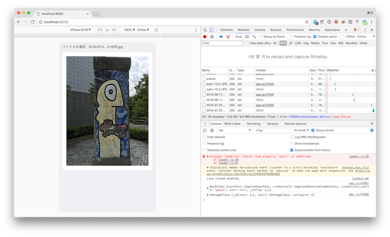Focus the console Filter input
The height and width of the screenshot is (237, 390).
[273, 130]
